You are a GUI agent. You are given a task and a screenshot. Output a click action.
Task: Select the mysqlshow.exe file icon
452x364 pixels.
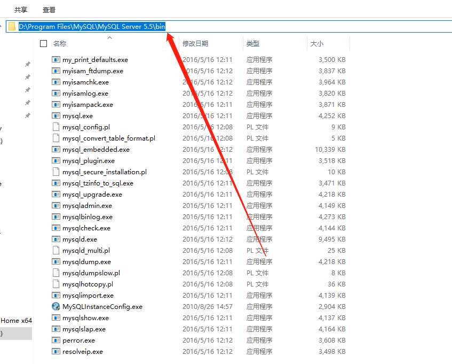[x=56, y=318]
